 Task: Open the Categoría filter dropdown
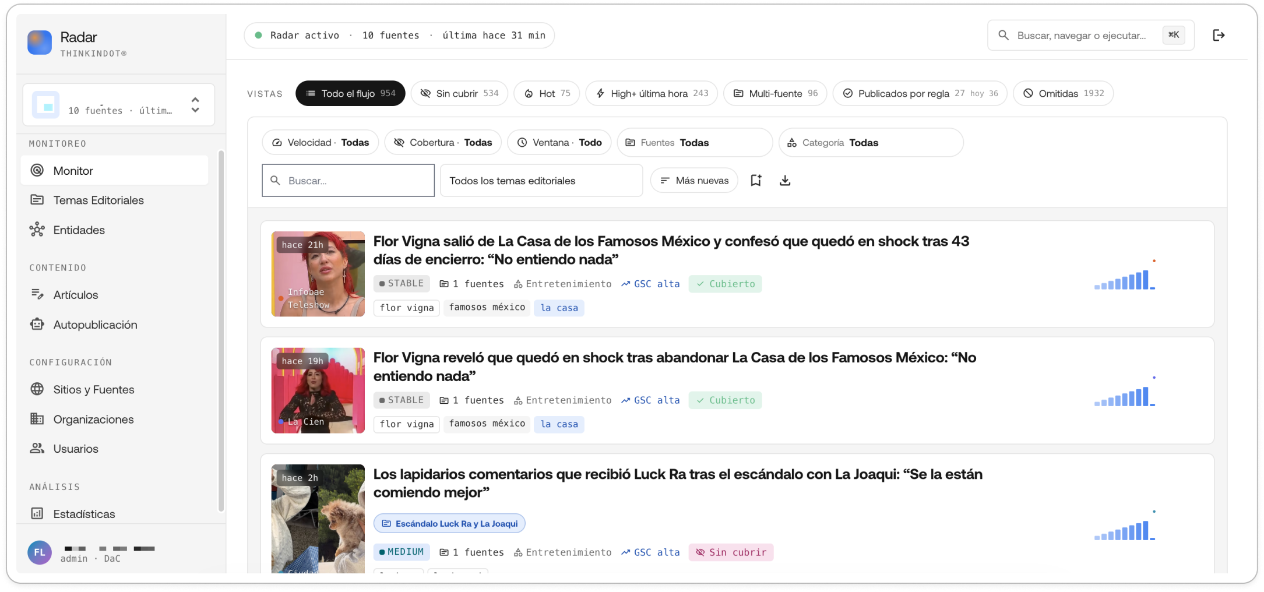point(871,143)
